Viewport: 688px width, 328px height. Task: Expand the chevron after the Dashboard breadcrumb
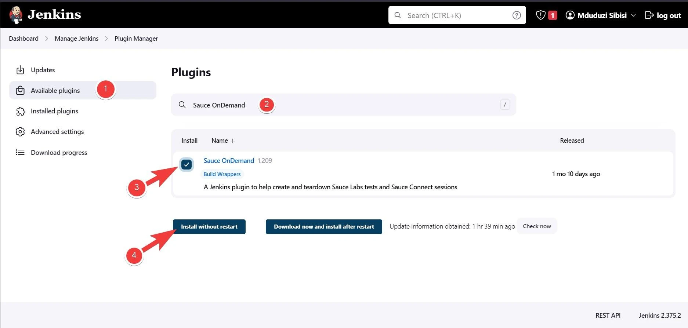pyautogui.click(x=47, y=39)
